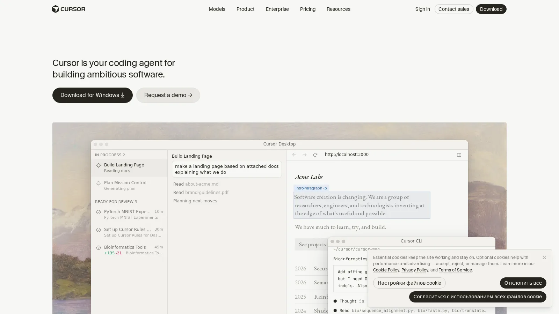Click the Cursor logo in header
559x314 pixels.
click(68, 9)
